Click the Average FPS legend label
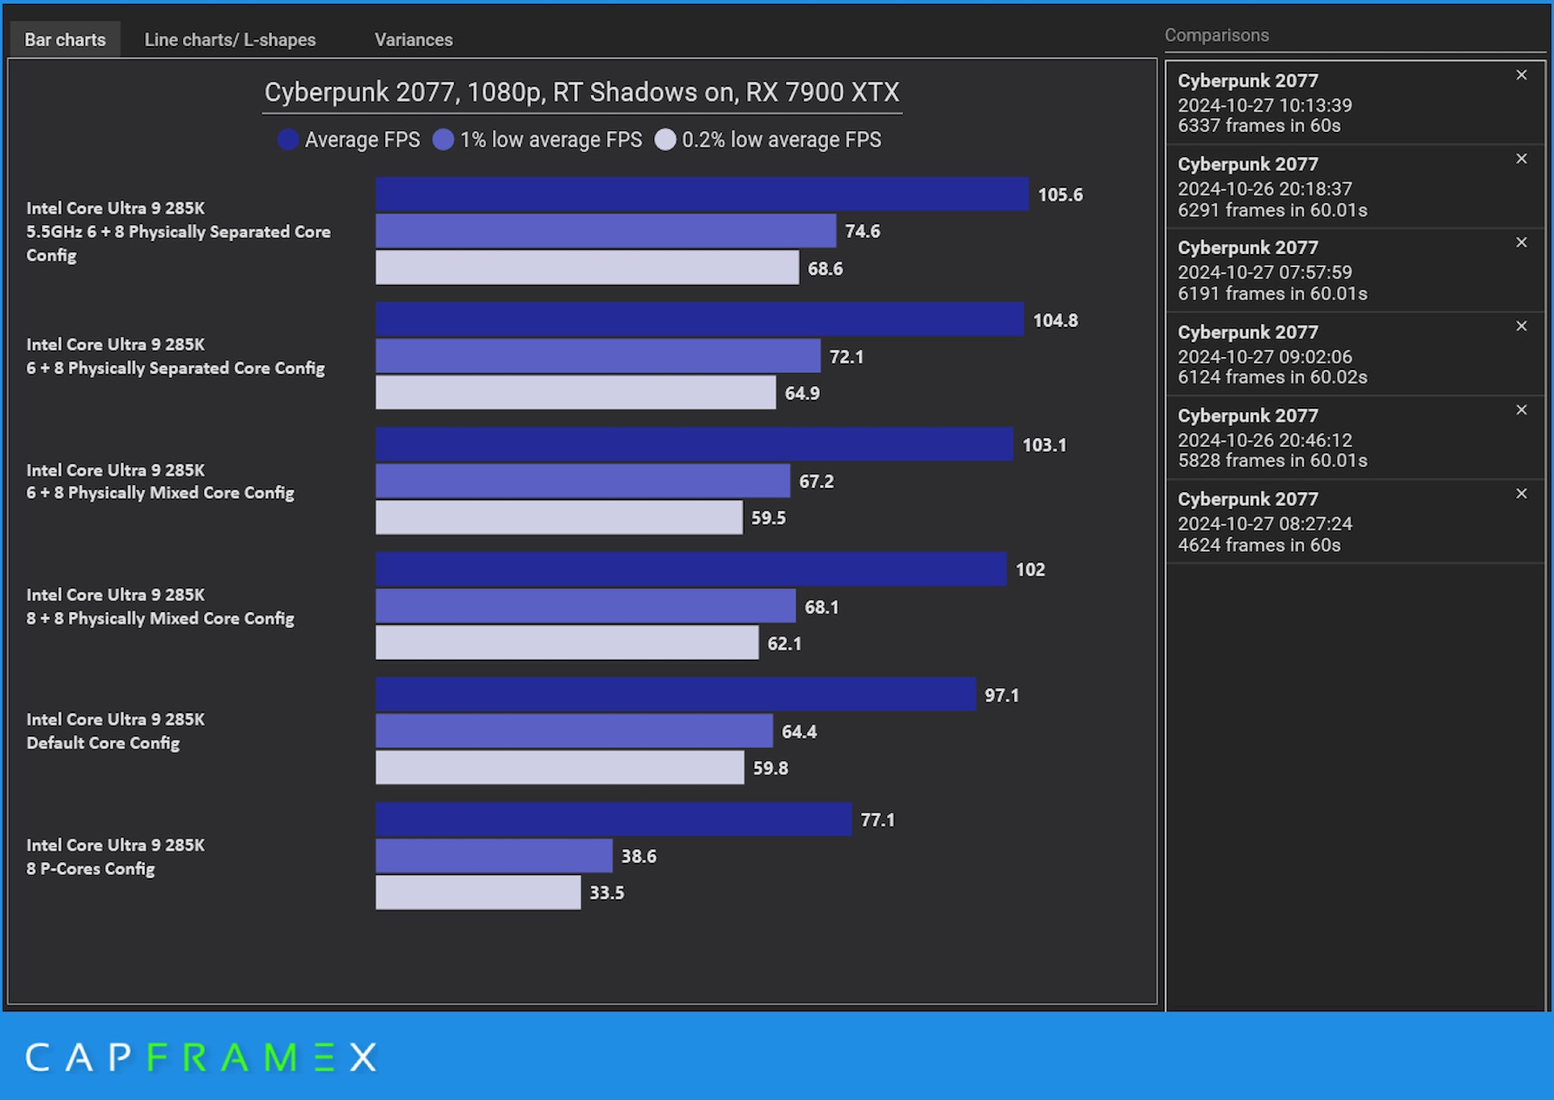The image size is (1554, 1100). (x=362, y=140)
